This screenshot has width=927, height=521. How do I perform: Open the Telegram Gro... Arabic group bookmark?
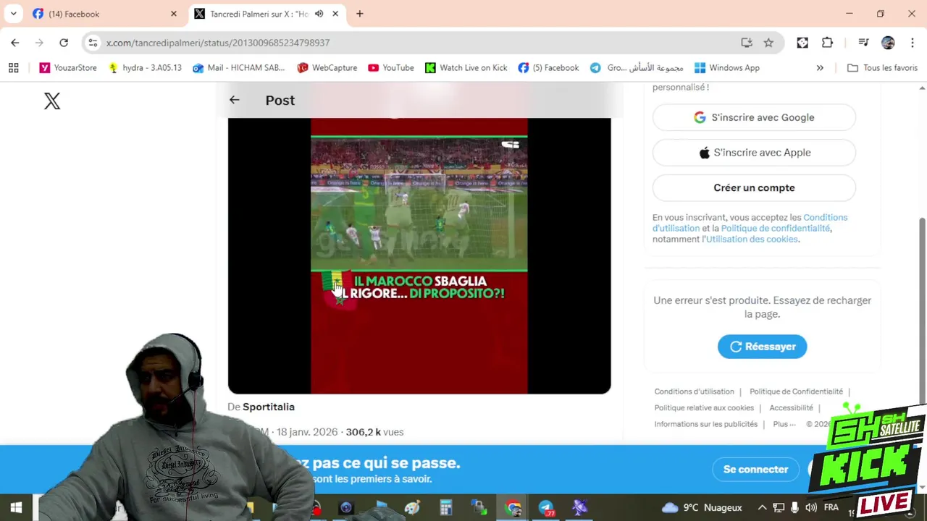point(637,68)
